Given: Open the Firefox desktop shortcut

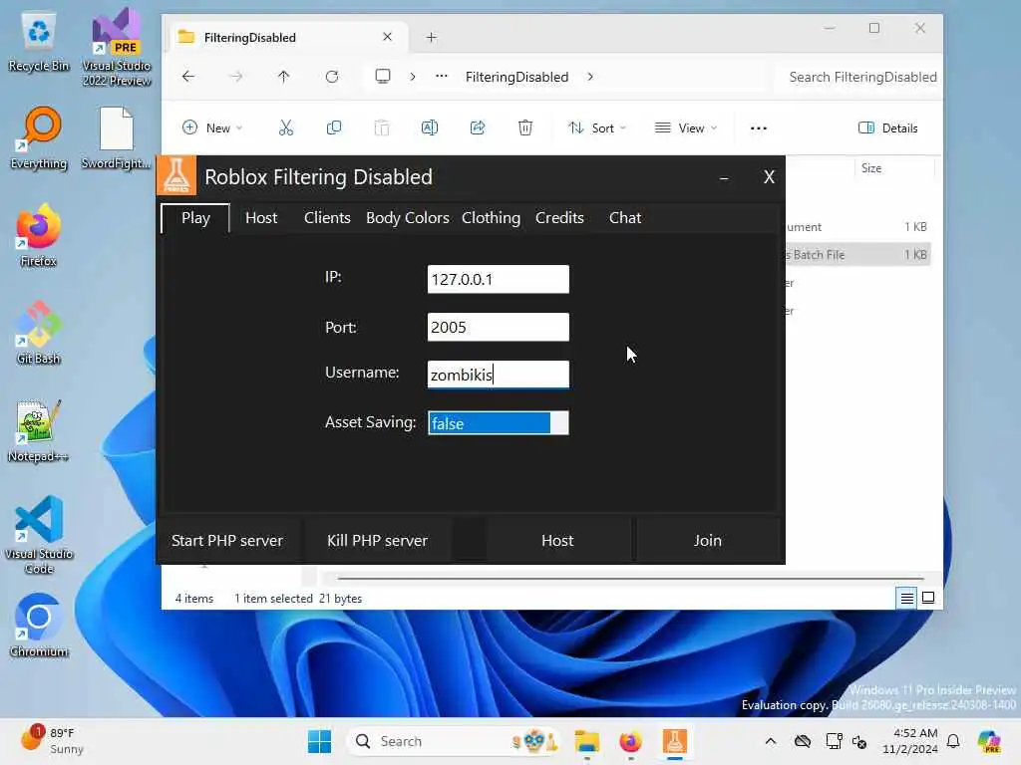Looking at the screenshot, I should pos(39,235).
